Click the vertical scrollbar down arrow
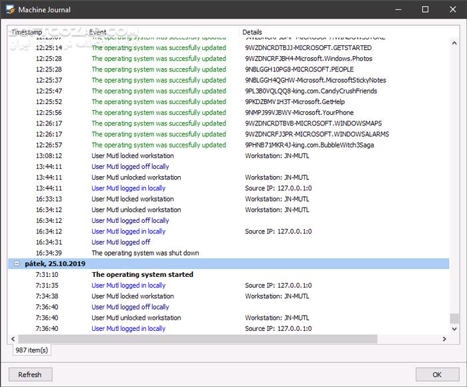Viewport: 467px width, 387px height. pyautogui.click(x=454, y=329)
